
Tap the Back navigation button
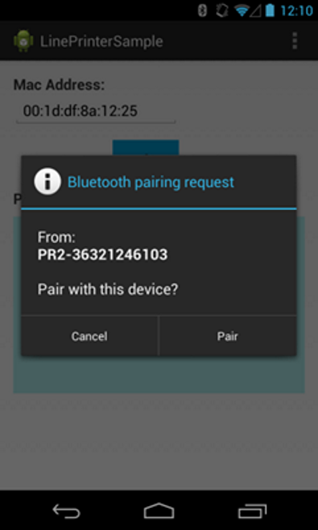(x=66, y=511)
